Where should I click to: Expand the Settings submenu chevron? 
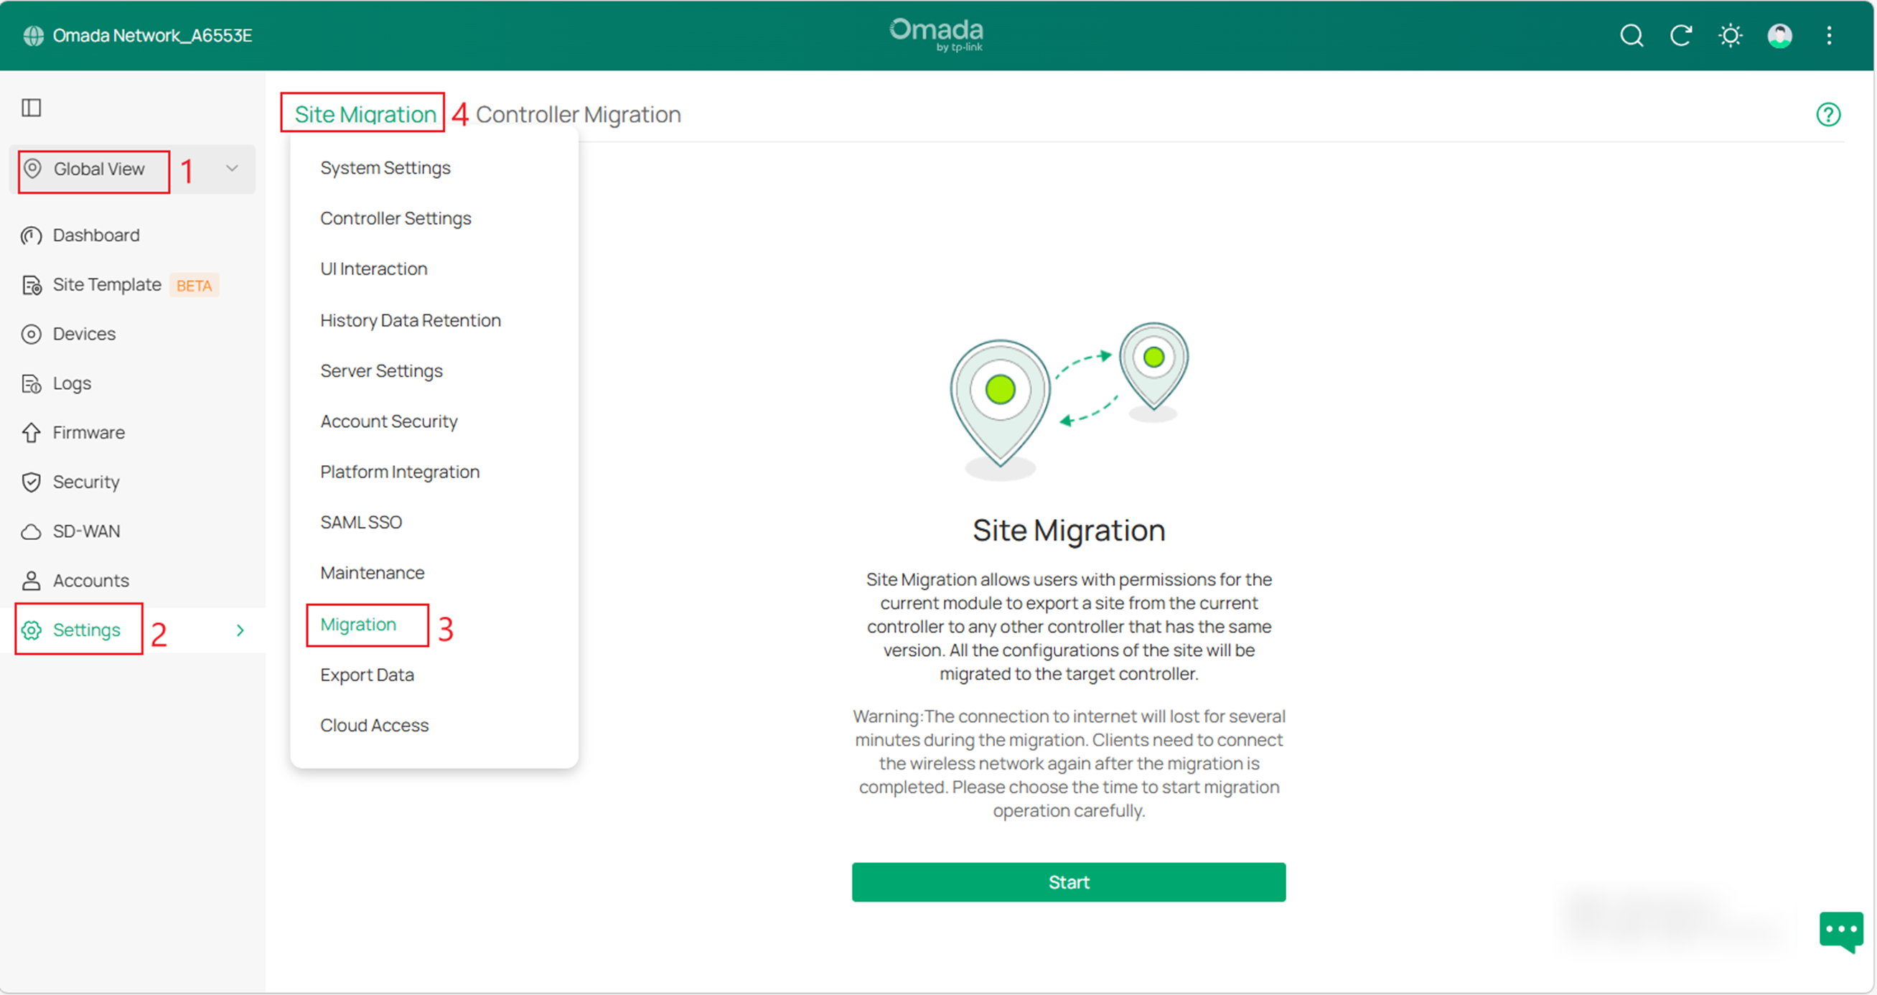(x=240, y=630)
